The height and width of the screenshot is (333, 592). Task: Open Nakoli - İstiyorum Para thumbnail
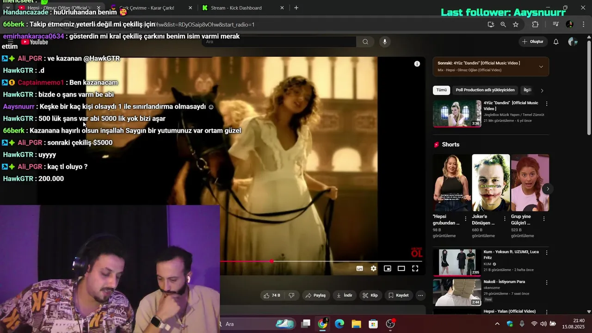coord(457,292)
